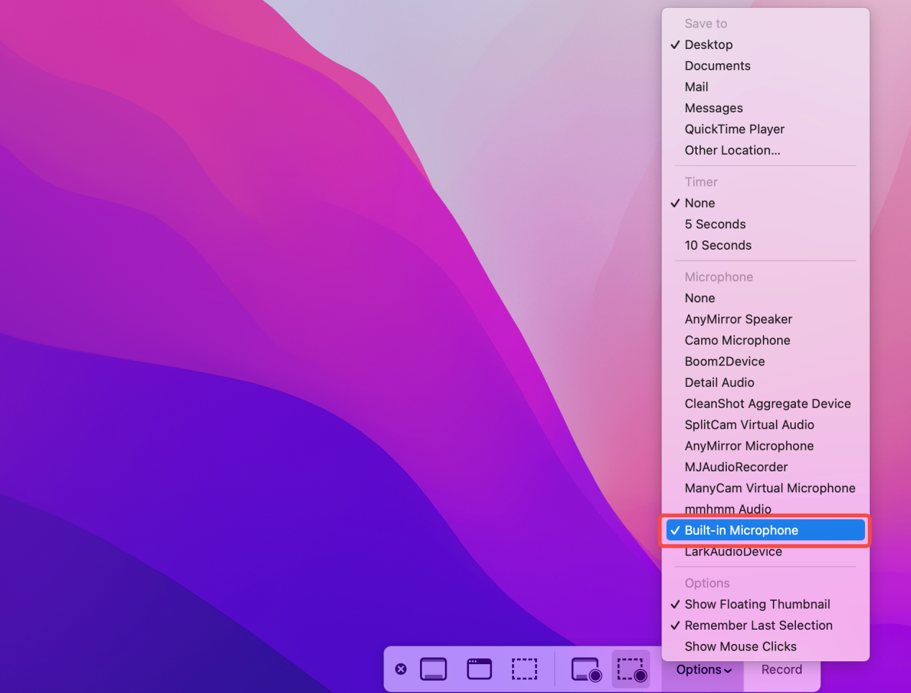Choose Other Location… for save destination

pyautogui.click(x=732, y=150)
